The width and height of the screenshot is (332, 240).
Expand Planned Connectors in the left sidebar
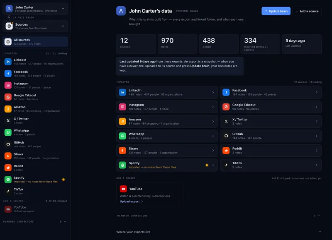(35, 222)
